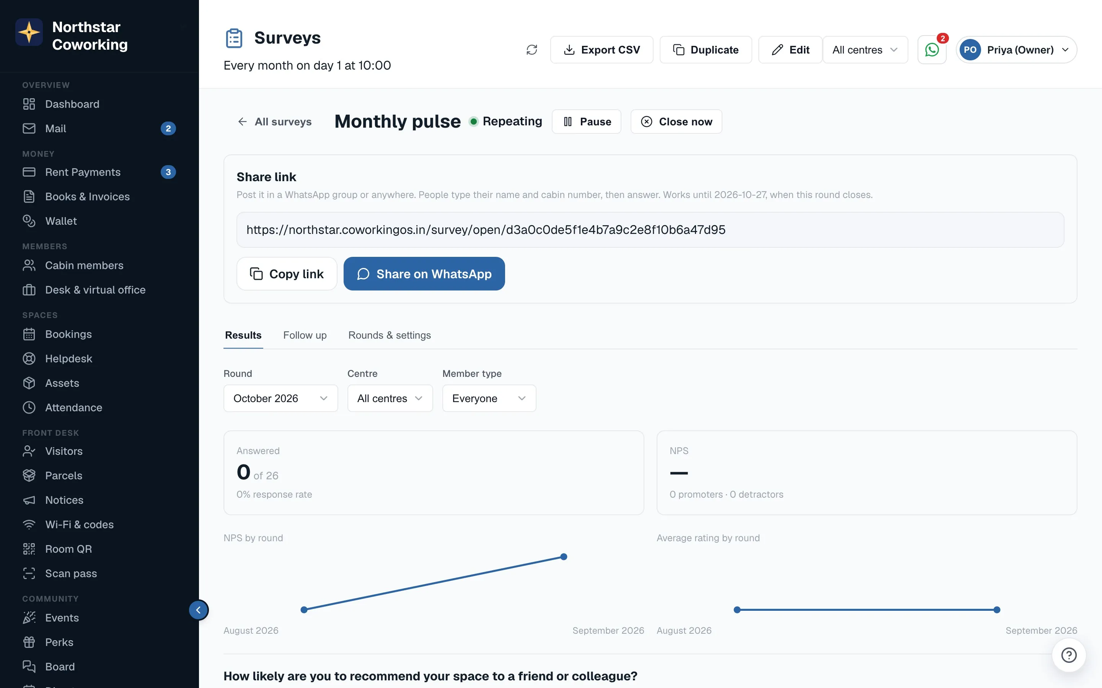
Task: Click Share on WhatsApp button
Action: (424, 273)
